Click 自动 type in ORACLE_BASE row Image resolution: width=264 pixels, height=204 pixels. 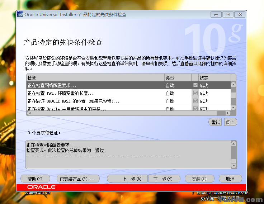tap(170, 101)
